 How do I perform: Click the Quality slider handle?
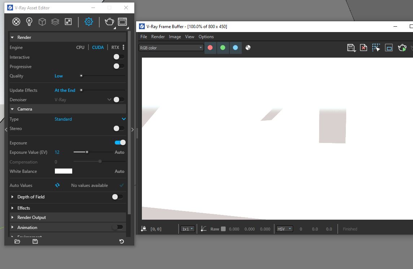pyautogui.click(x=81, y=76)
